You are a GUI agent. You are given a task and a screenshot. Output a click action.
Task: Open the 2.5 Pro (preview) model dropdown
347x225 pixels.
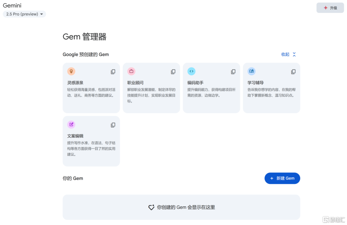(24, 14)
